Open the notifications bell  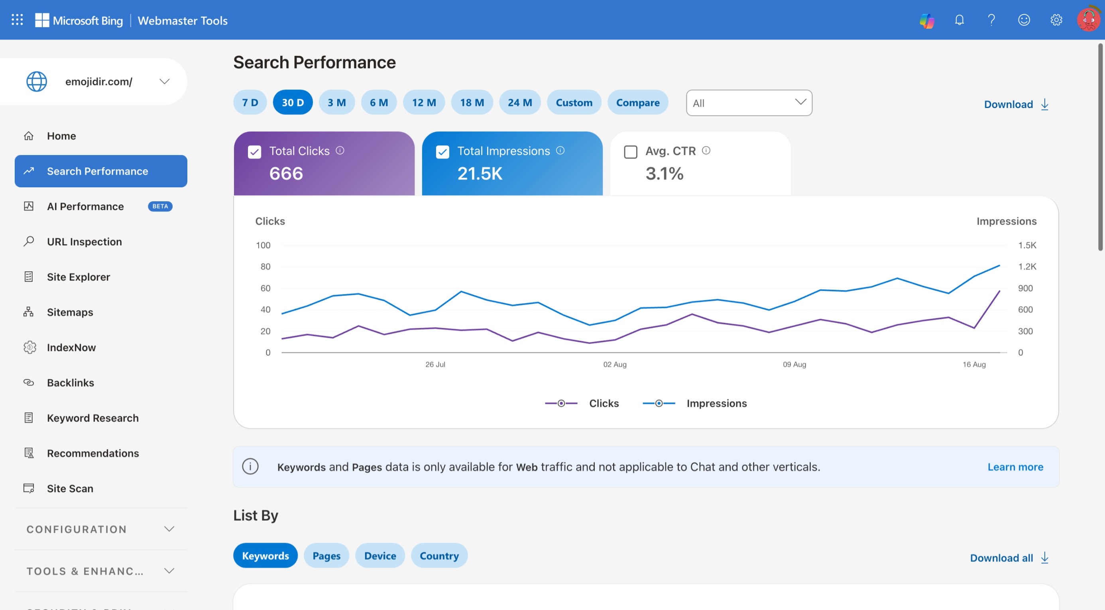click(959, 20)
